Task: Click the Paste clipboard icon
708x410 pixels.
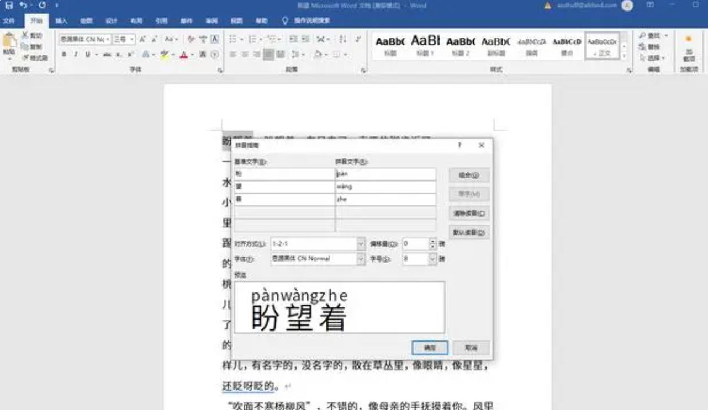Action: (9, 44)
